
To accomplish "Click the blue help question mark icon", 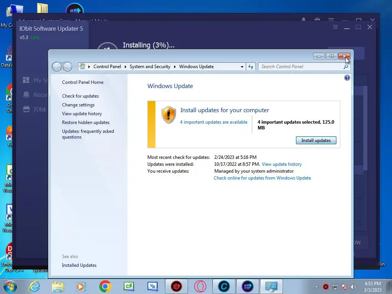I will [x=347, y=78].
